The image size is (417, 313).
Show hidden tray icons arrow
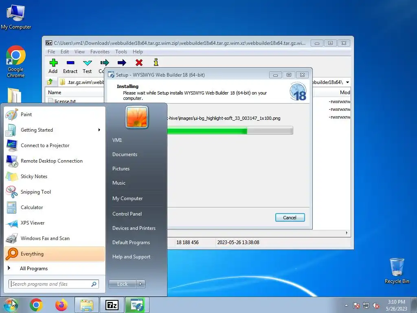[346, 305]
